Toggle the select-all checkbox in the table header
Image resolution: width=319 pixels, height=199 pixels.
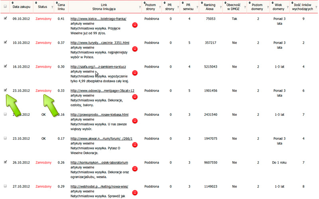[x=5, y=6]
